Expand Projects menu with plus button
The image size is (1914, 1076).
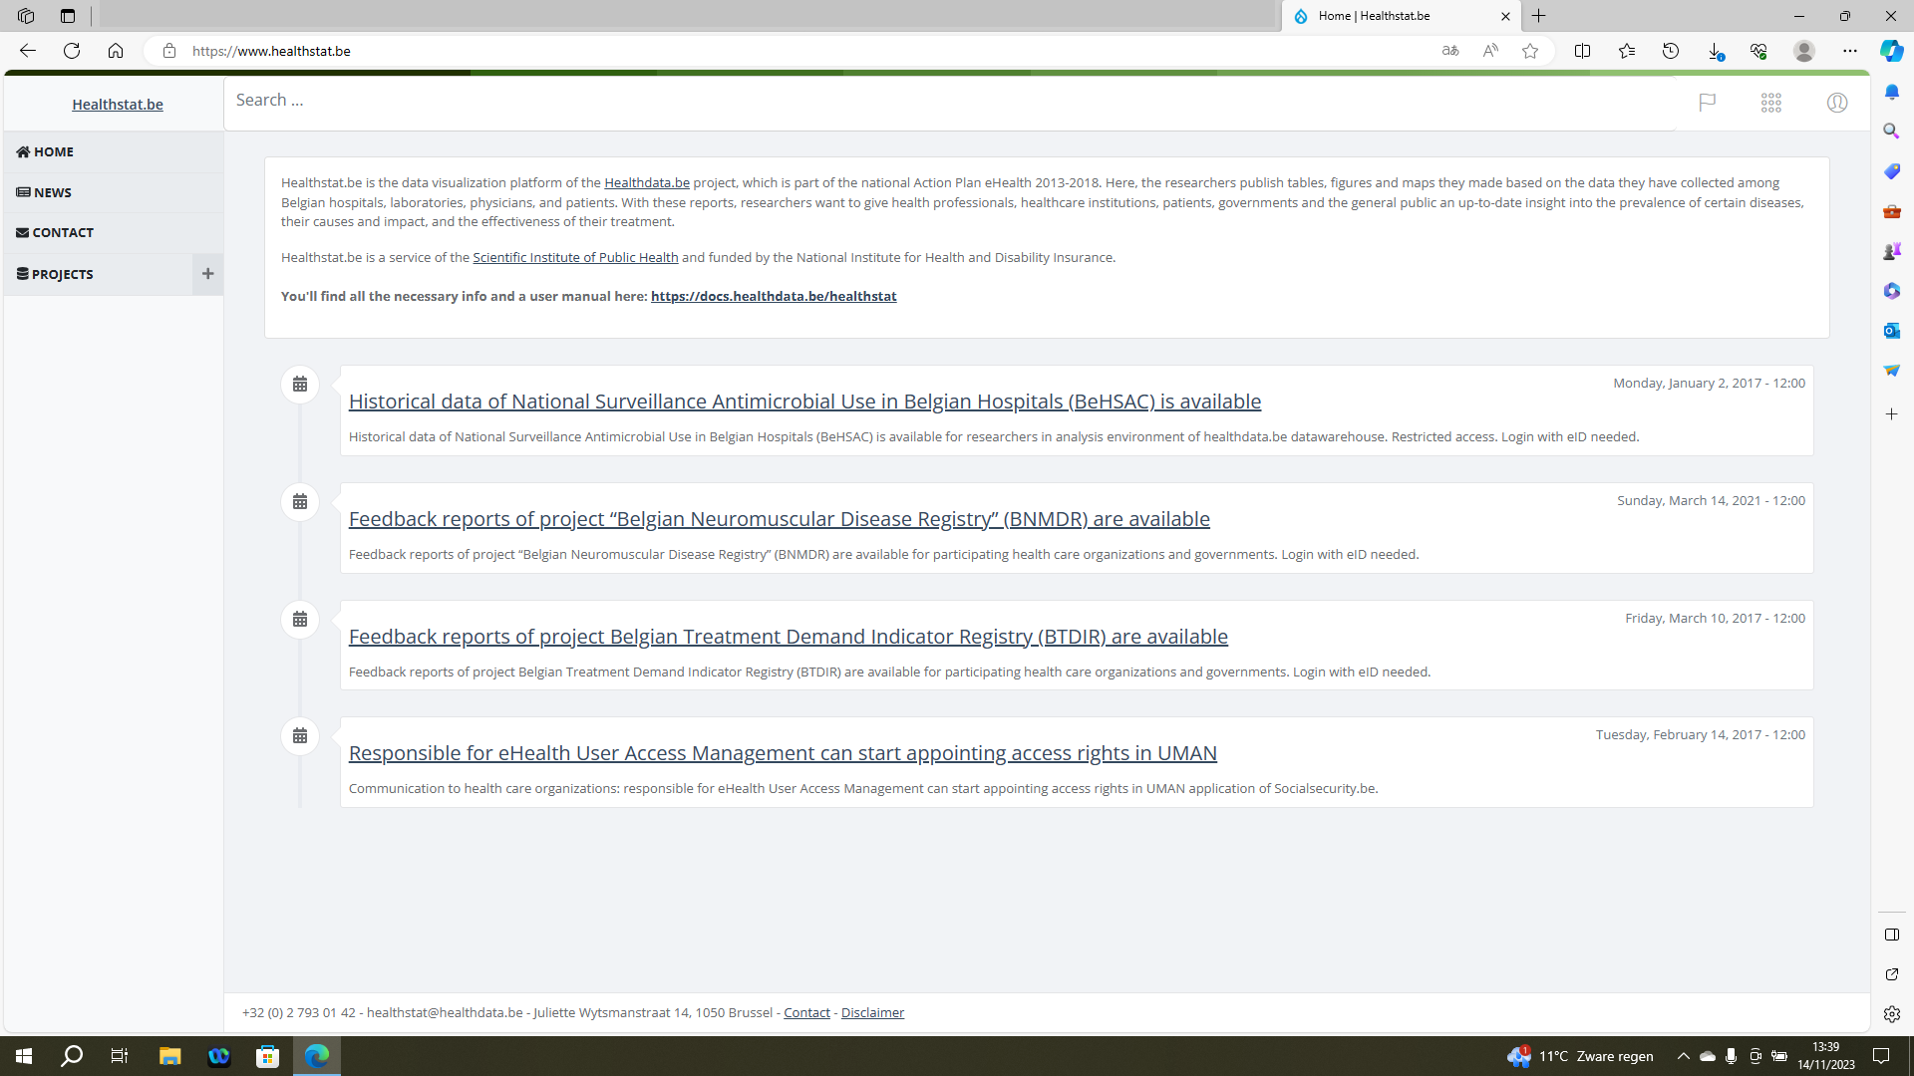click(207, 274)
